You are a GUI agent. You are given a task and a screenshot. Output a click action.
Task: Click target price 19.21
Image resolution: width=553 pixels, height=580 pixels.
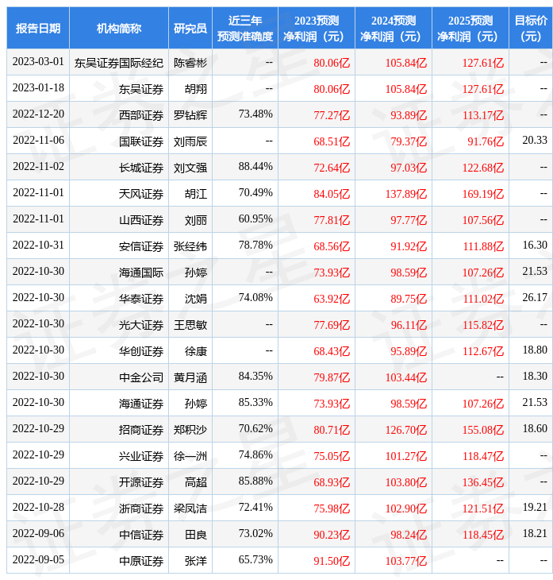click(x=535, y=508)
